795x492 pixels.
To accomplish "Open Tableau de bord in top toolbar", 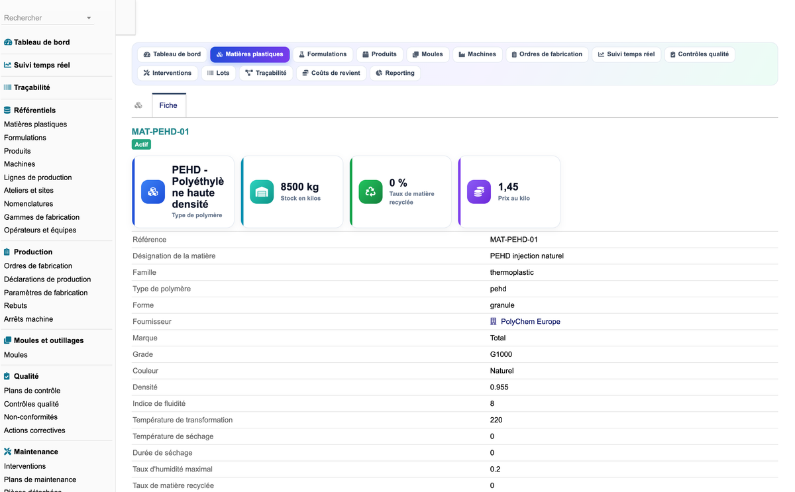I will 172,54.
